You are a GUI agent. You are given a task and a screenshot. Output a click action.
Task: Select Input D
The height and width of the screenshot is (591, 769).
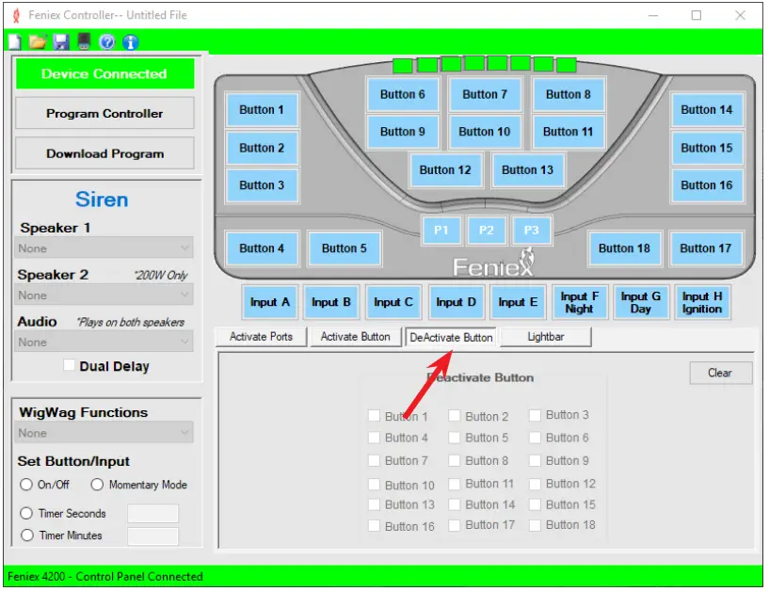[457, 302]
